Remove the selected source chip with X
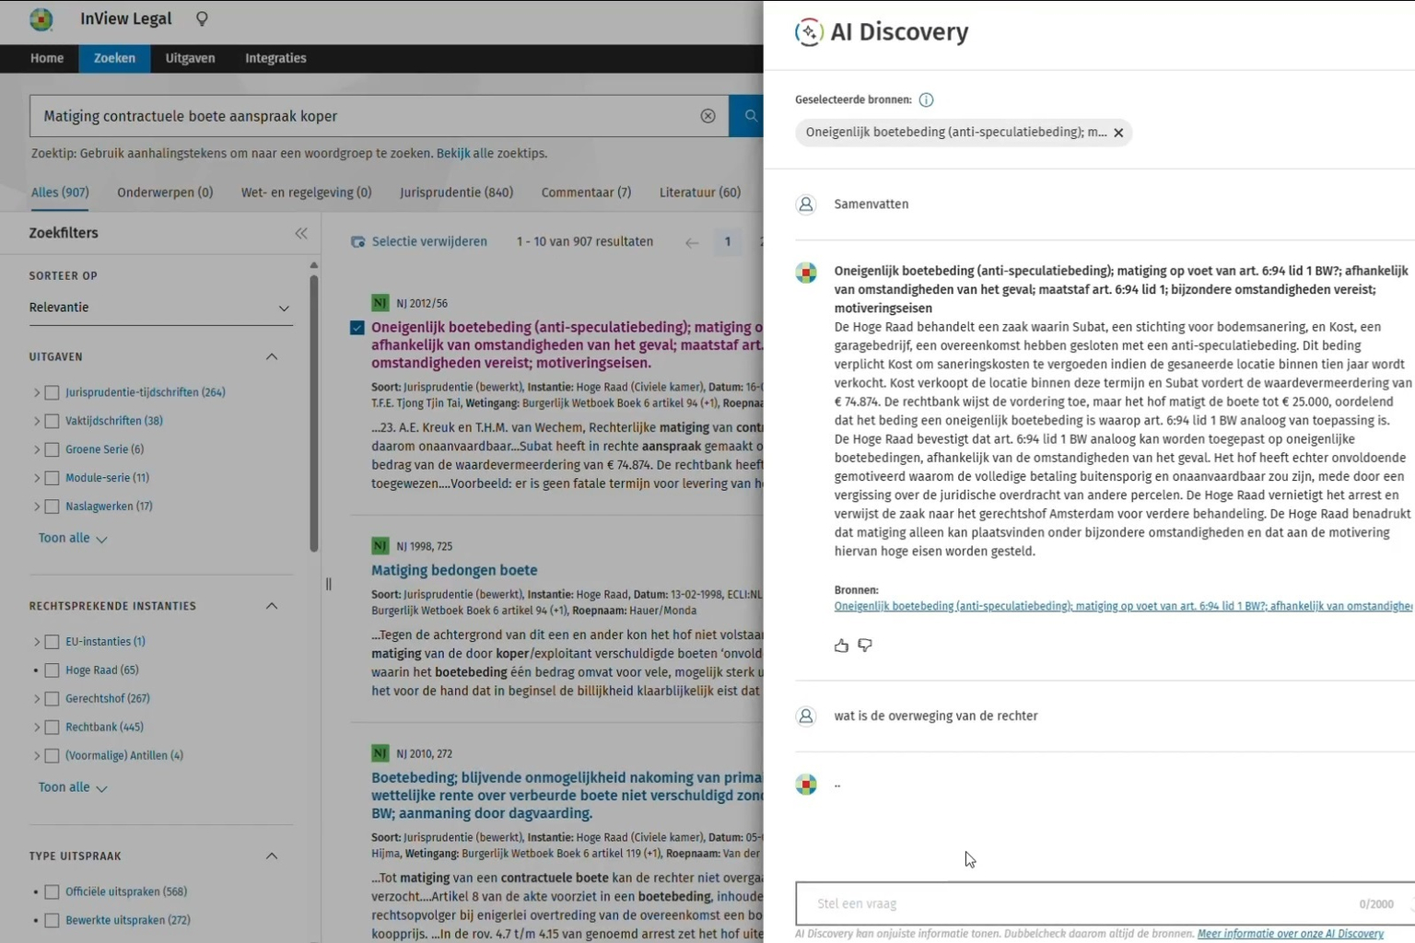Screen dimensions: 1415x943 click(x=1118, y=133)
